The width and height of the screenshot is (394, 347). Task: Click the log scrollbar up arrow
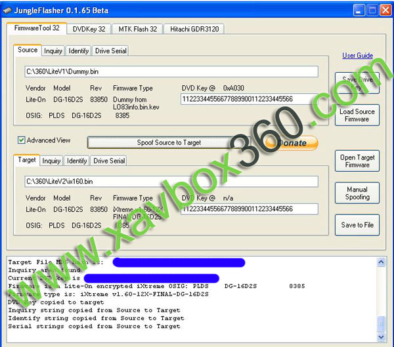coord(381,262)
